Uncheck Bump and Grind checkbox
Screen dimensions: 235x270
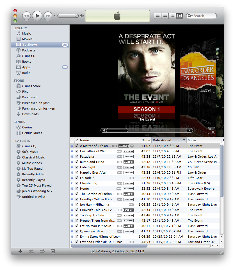point(77,162)
